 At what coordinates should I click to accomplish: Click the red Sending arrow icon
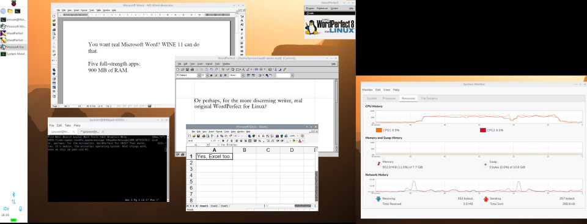[x=486, y=200]
